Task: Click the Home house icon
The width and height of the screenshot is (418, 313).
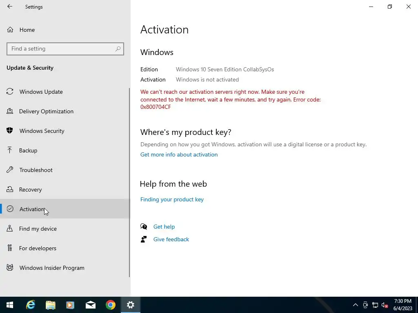Action: coord(10,29)
